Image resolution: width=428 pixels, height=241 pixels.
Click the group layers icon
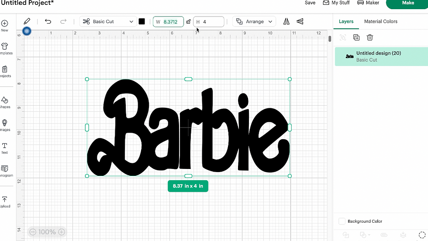pyautogui.click(x=343, y=38)
